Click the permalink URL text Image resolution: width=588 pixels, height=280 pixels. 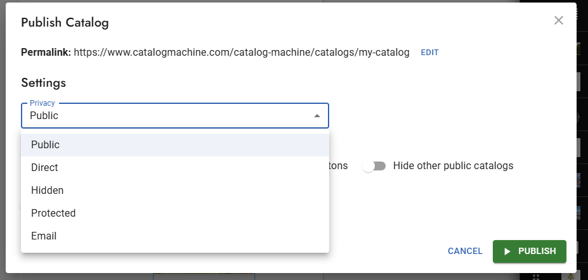(242, 53)
